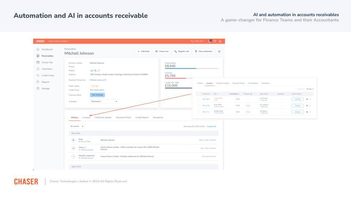Click the Expand all link

[212, 127]
